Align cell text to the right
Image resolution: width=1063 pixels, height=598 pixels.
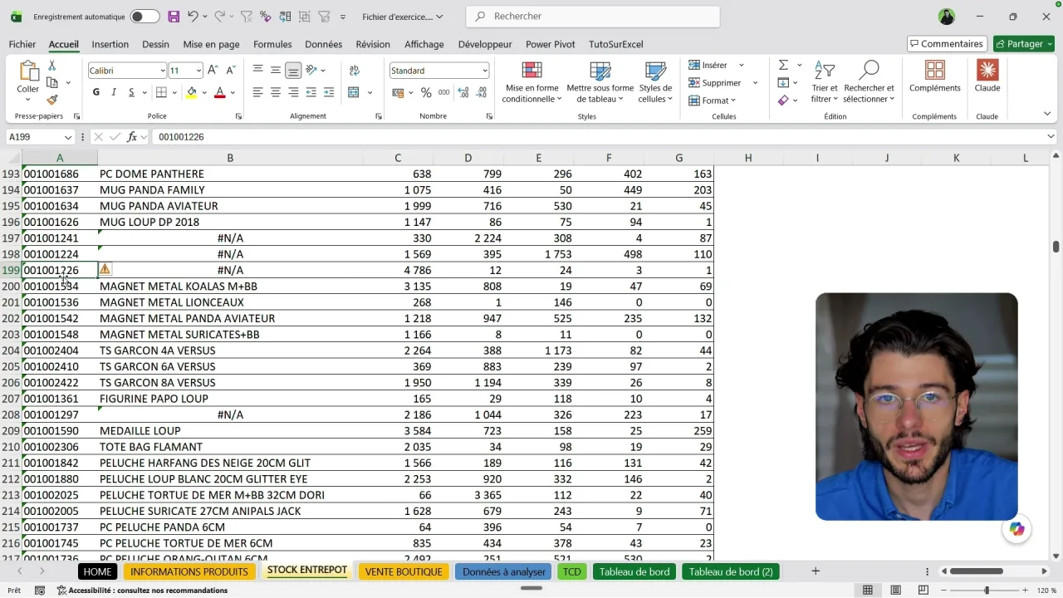tap(293, 92)
